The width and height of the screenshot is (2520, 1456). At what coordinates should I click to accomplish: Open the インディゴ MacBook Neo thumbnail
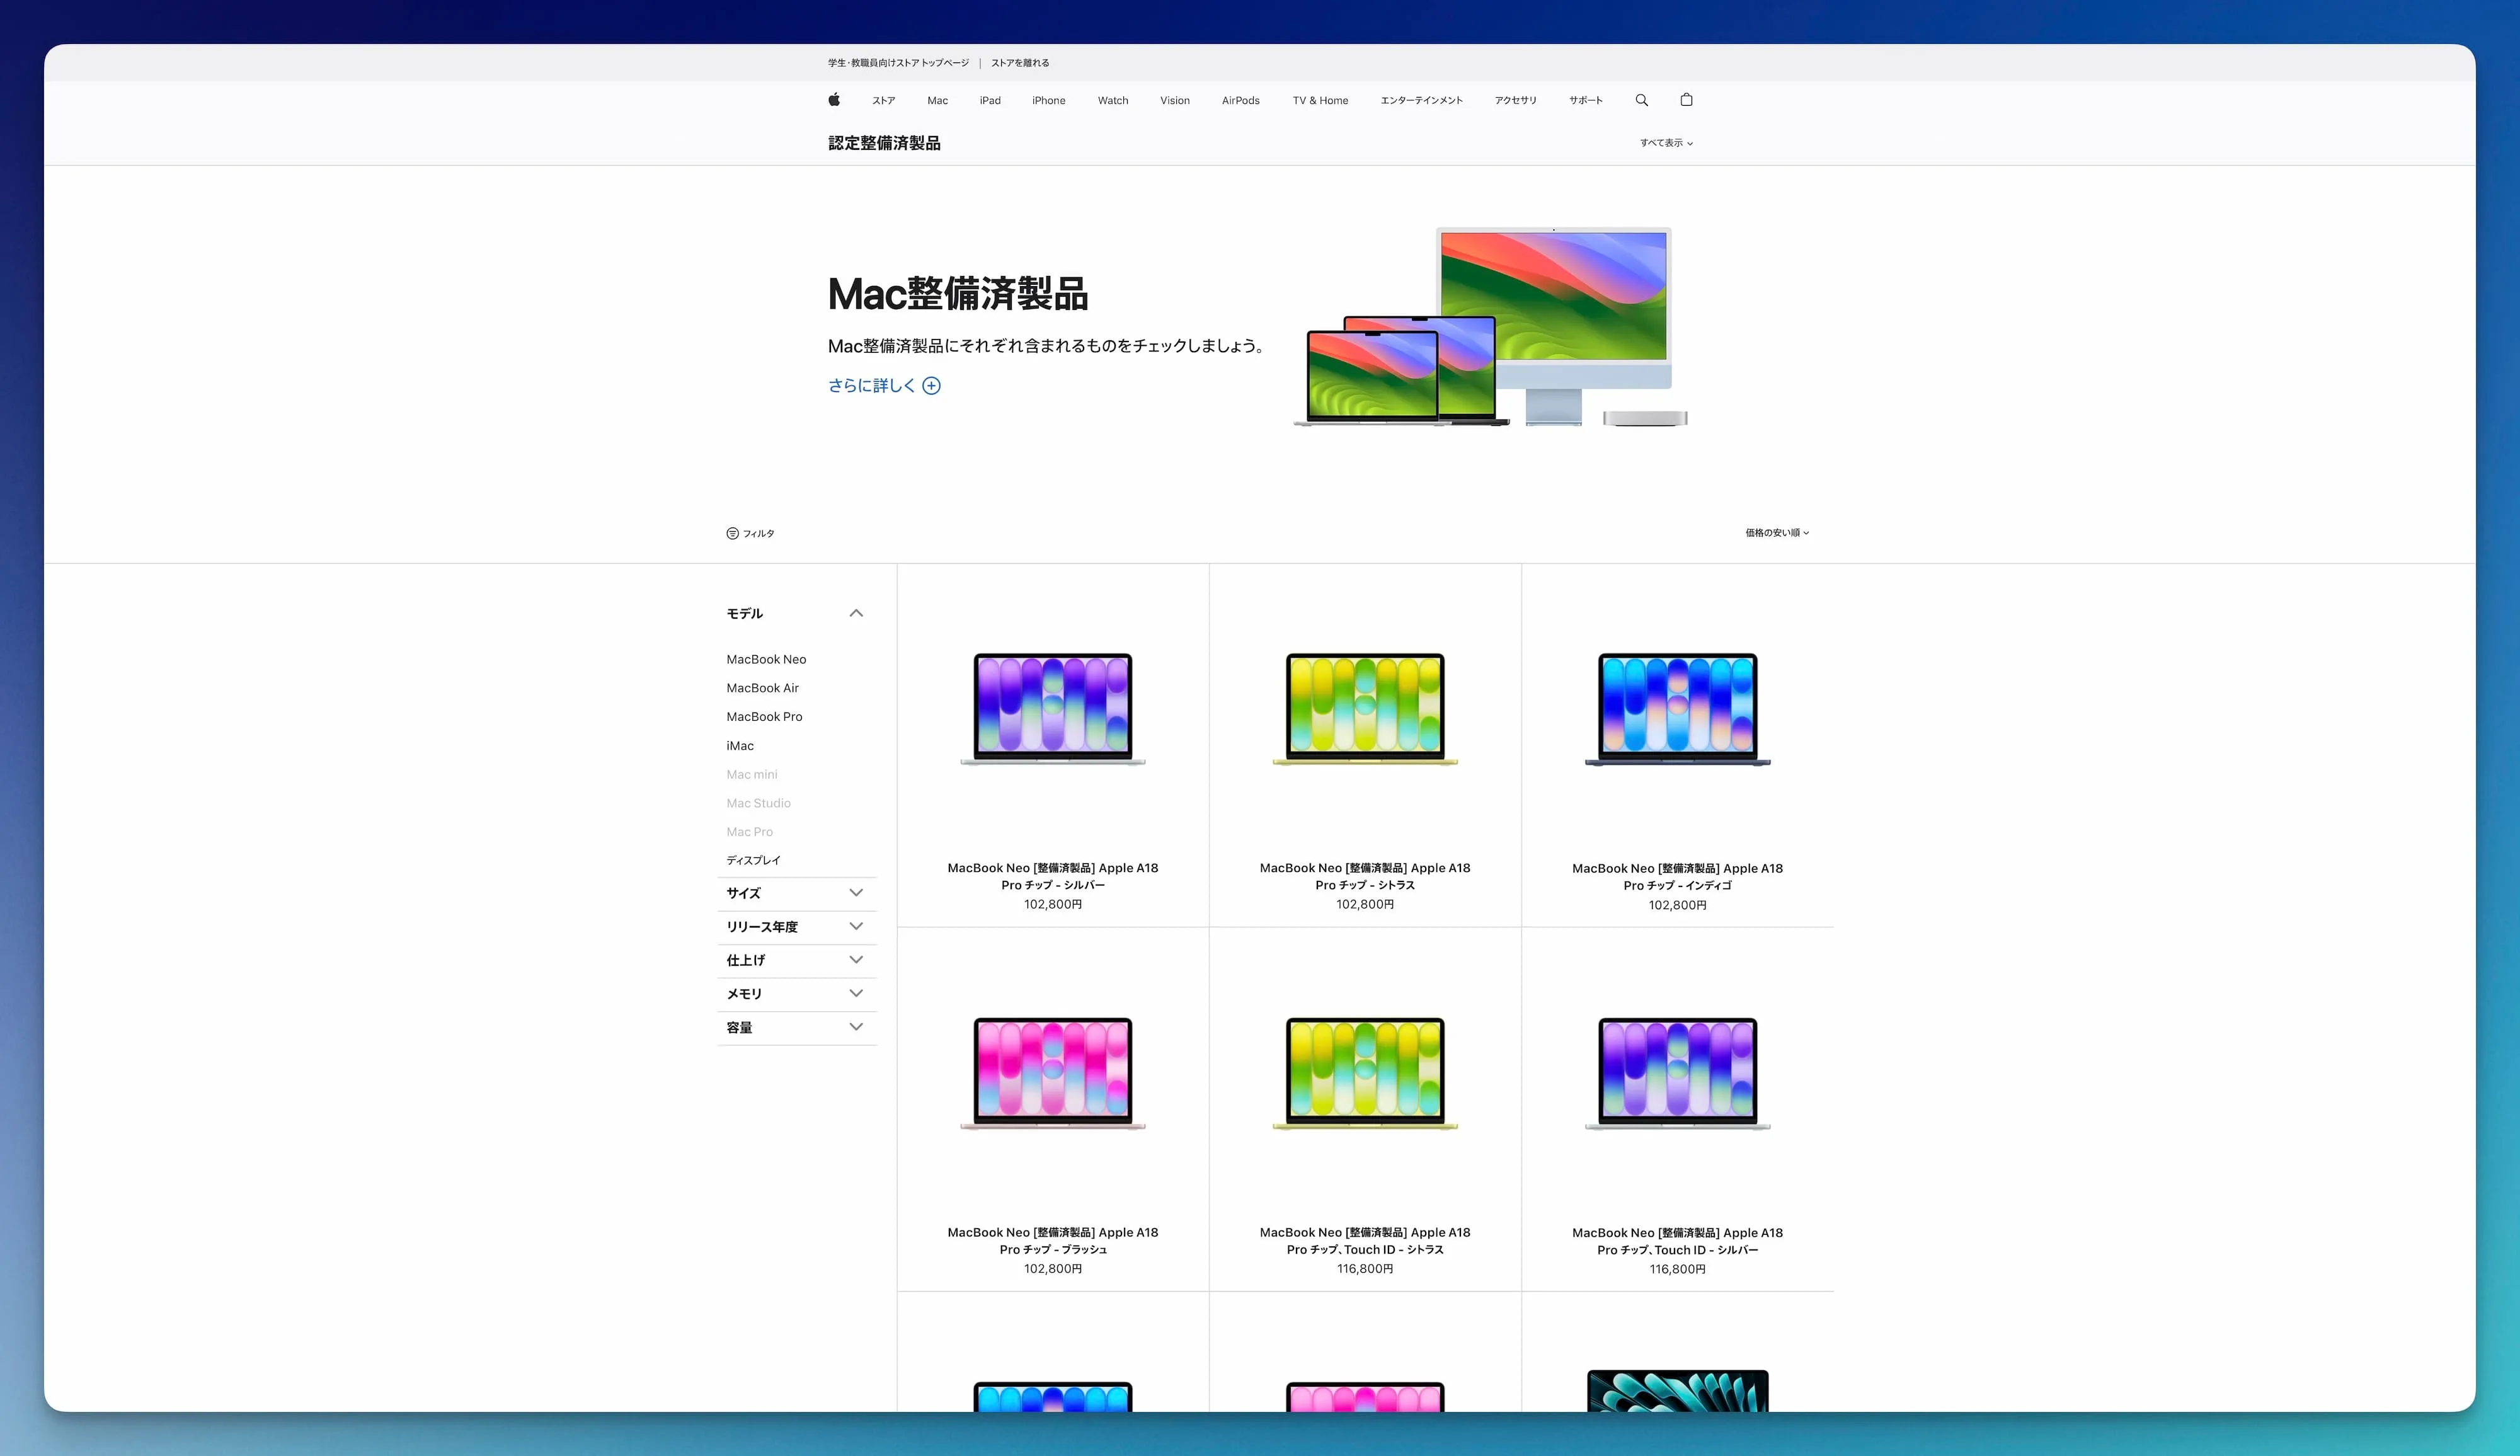point(1677,709)
